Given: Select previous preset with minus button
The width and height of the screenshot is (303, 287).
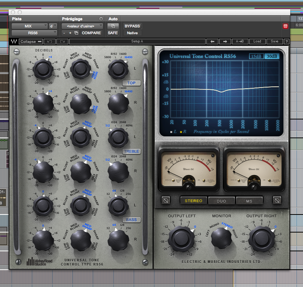Looking at the screenshot, I should point(64,33).
